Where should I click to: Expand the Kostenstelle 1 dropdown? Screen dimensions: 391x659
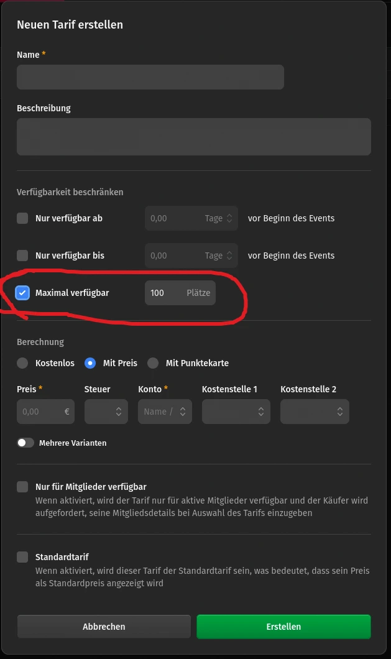pyautogui.click(x=236, y=412)
